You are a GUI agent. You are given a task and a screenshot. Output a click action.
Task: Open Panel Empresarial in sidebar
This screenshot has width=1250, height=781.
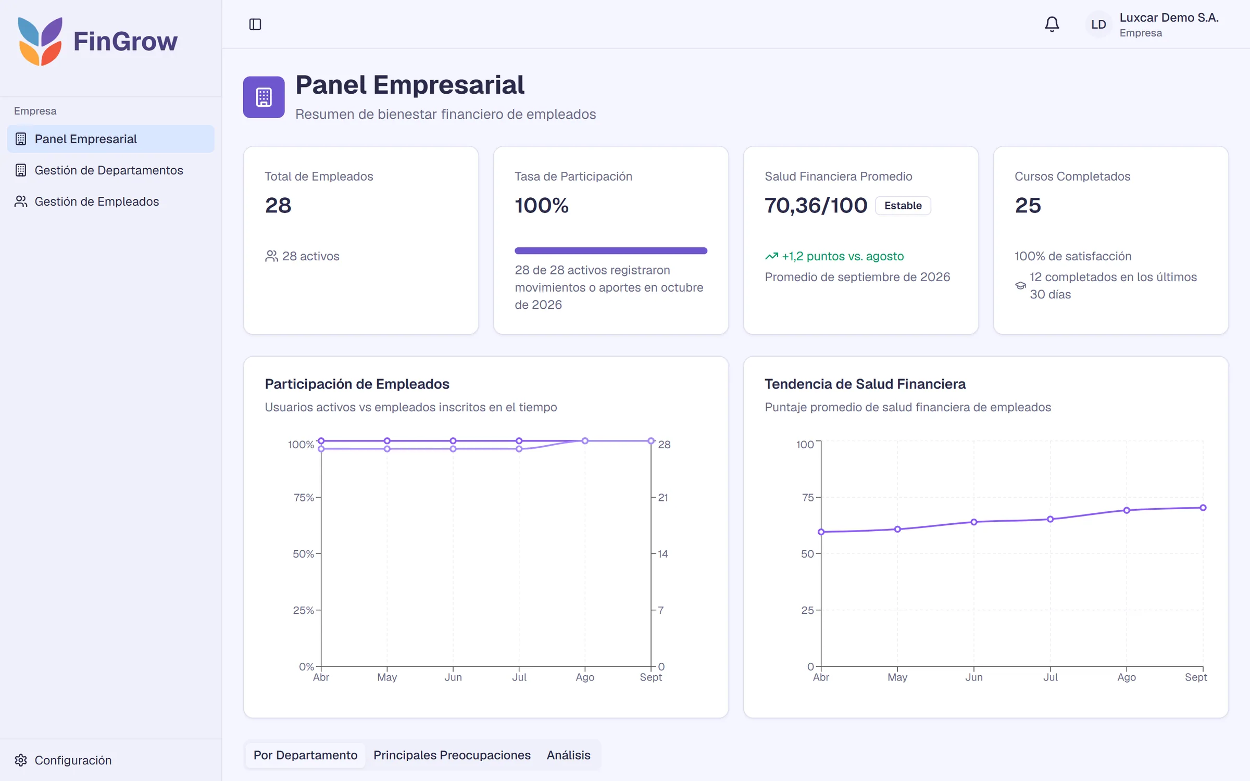(x=110, y=139)
